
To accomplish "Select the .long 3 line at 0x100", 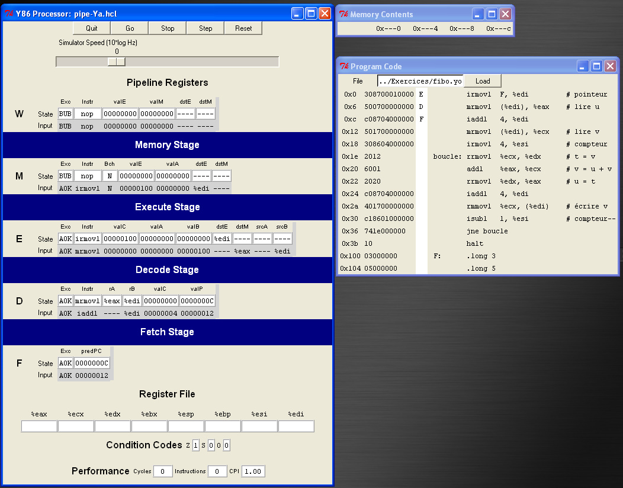I will pyautogui.click(x=478, y=256).
